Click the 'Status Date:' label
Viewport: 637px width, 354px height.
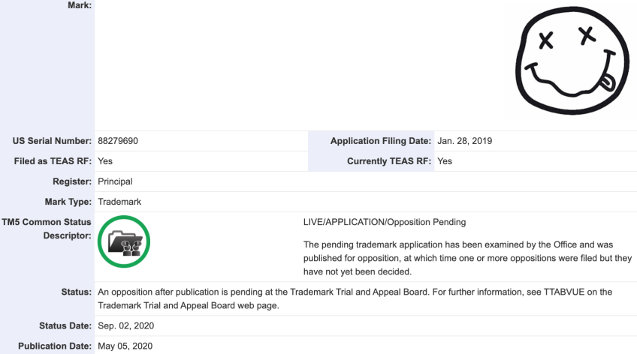tap(65, 325)
